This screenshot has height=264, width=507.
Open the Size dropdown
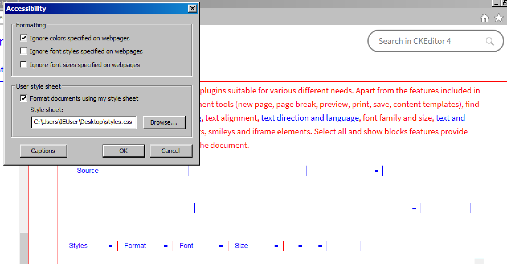241,246
